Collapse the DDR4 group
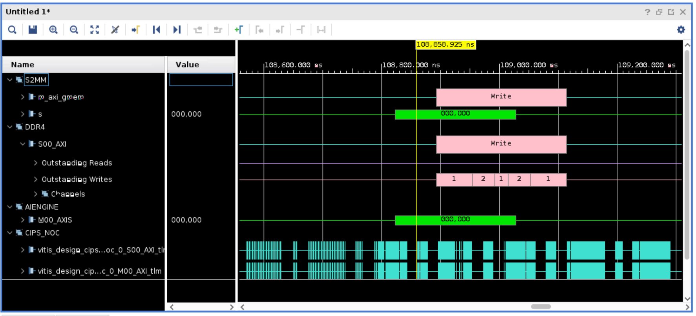696x316 pixels. pos(10,127)
